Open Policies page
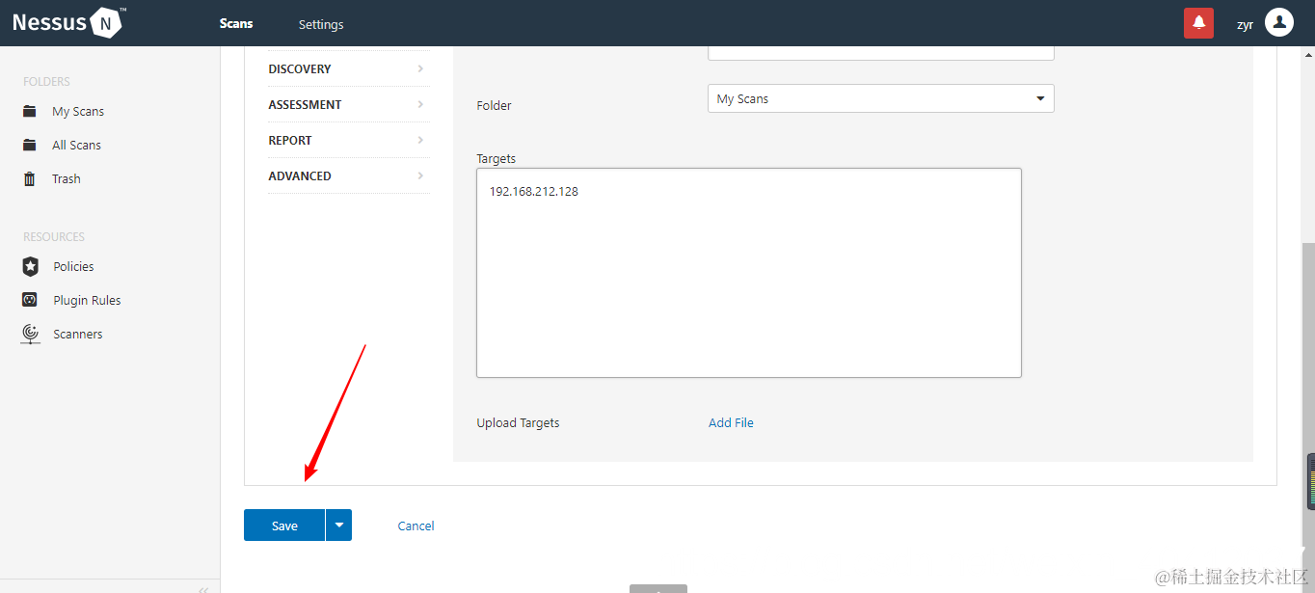 click(73, 266)
